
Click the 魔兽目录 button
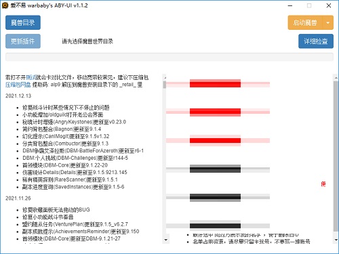click(23, 22)
